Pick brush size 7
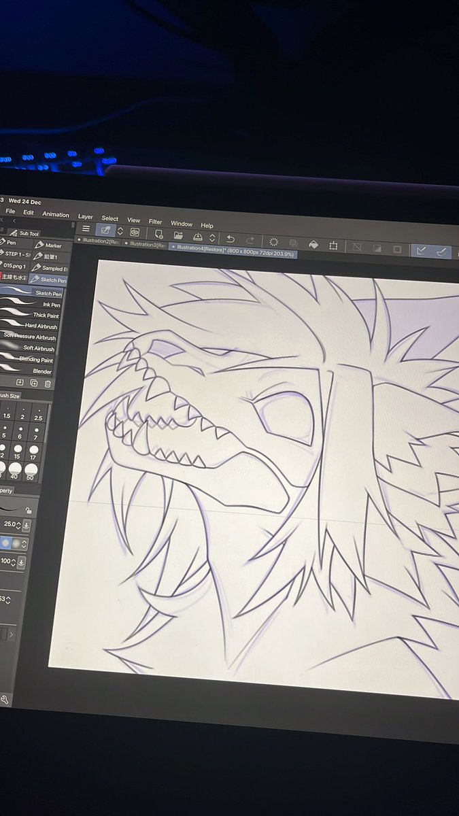 click(x=35, y=433)
